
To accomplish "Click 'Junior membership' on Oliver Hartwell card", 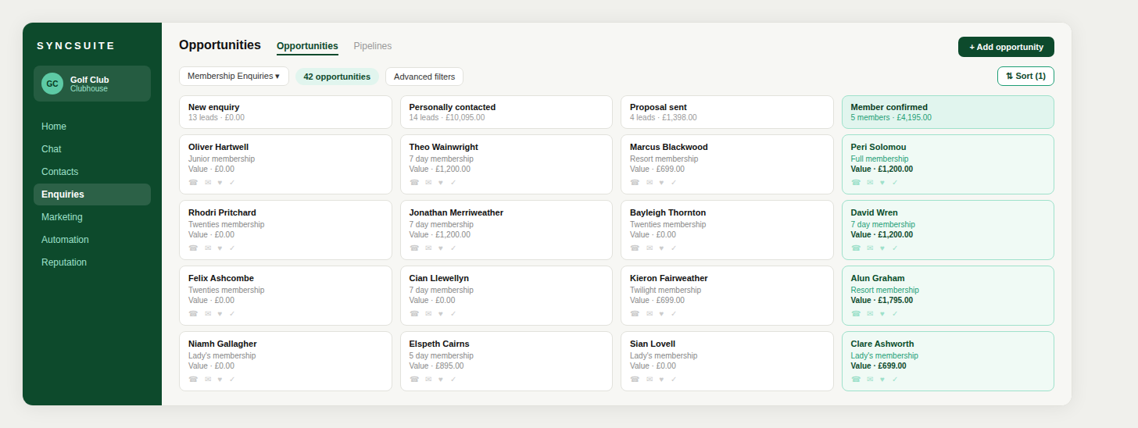I will [x=221, y=159].
